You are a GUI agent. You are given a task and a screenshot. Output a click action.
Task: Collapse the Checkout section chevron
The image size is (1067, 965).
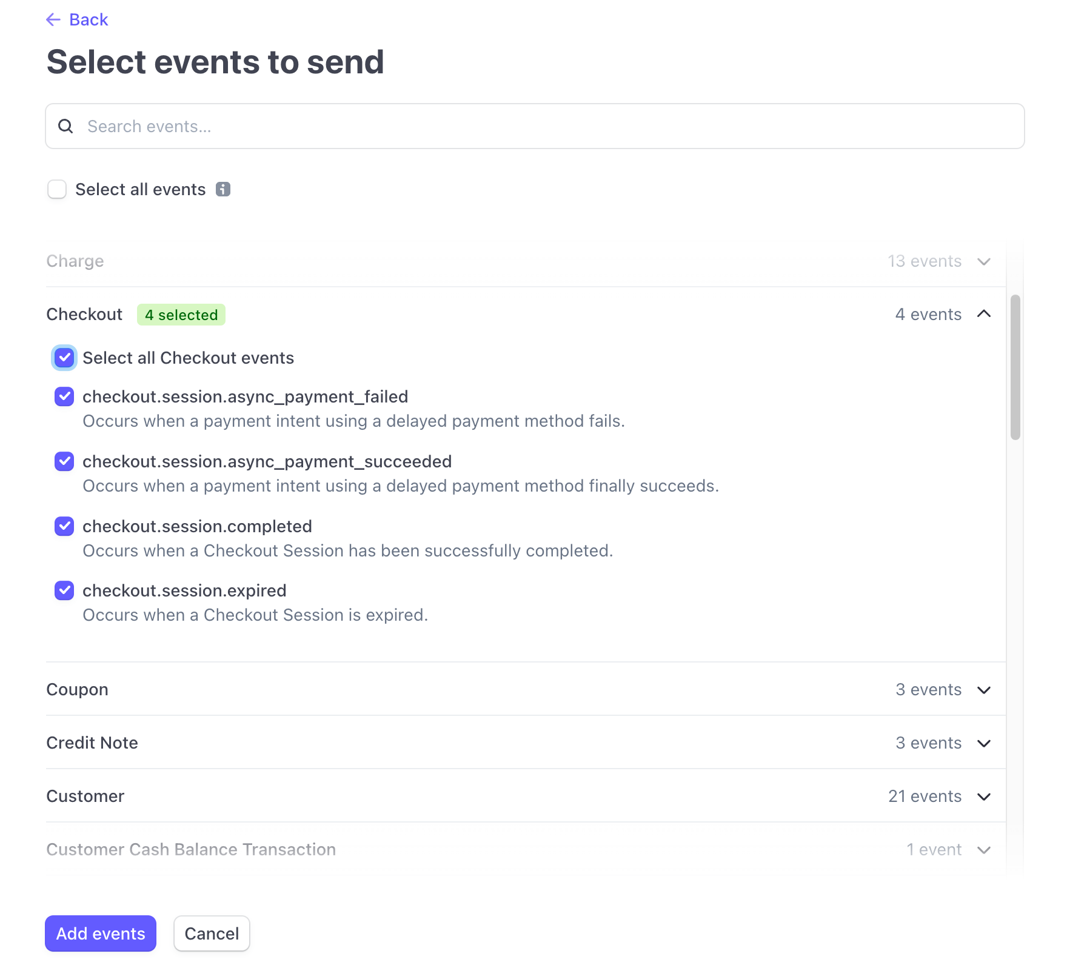pyautogui.click(x=984, y=314)
